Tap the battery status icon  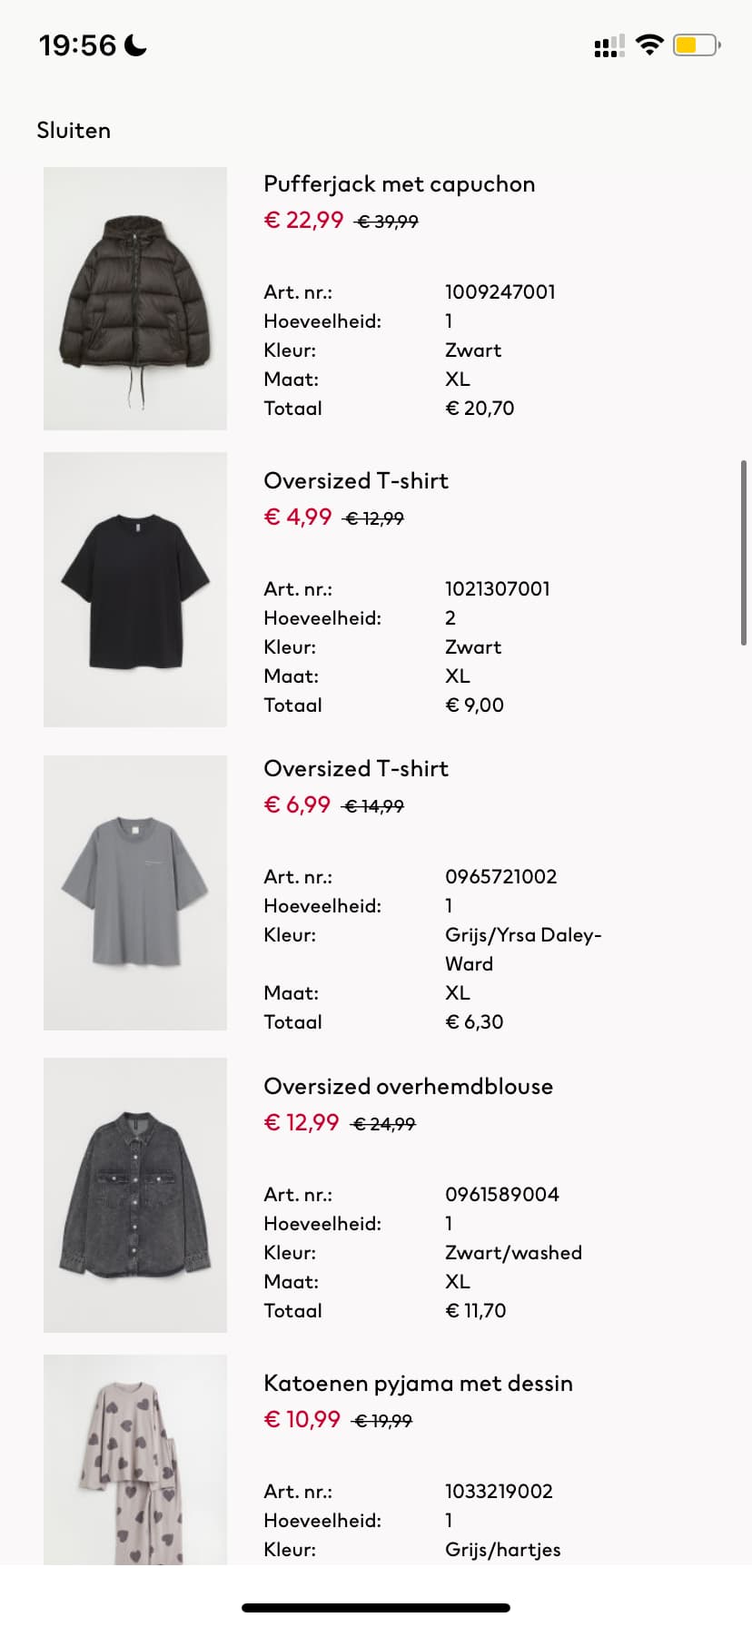(x=697, y=44)
